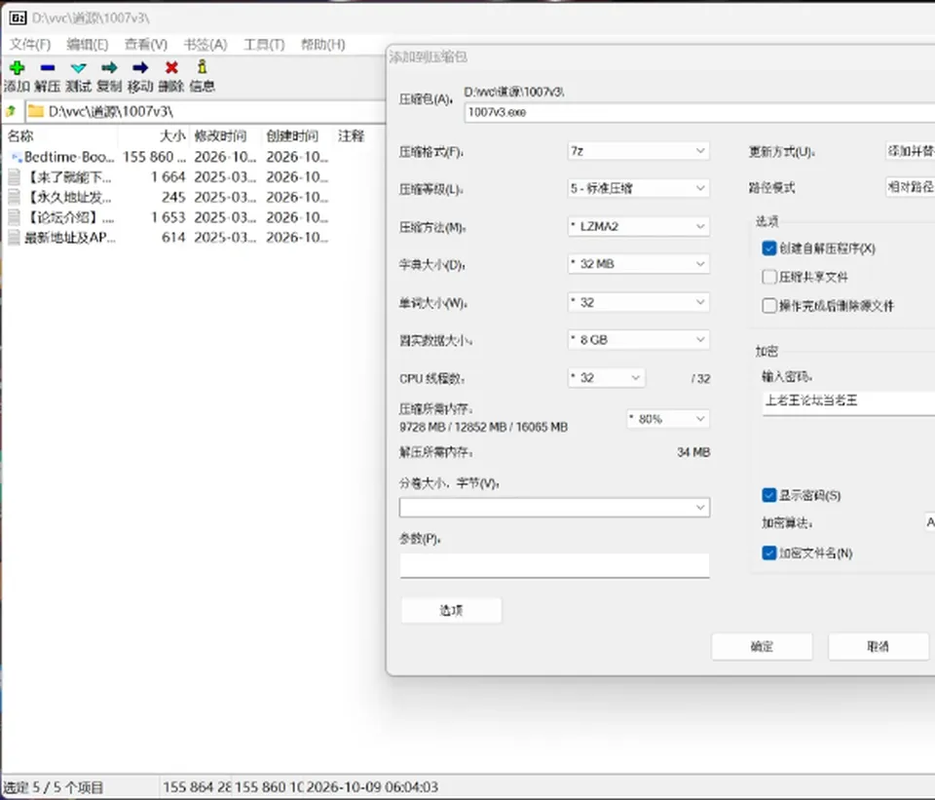Open the 单词大小 dropdown

click(x=638, y=302)
